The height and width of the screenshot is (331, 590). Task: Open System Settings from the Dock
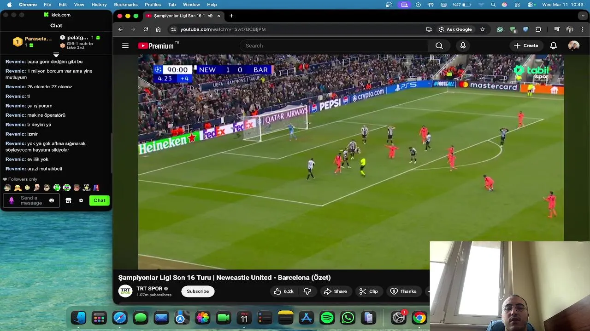(398, 318)
